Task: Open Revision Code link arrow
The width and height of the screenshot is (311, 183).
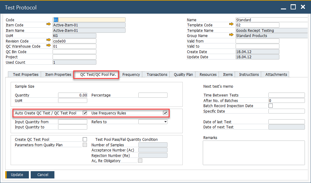Action: tap(49, 41)
